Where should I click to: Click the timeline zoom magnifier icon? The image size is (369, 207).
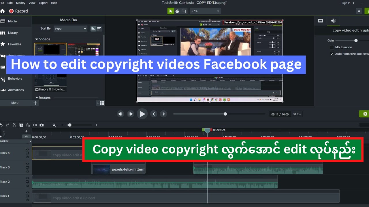click(x=54, y=125)
